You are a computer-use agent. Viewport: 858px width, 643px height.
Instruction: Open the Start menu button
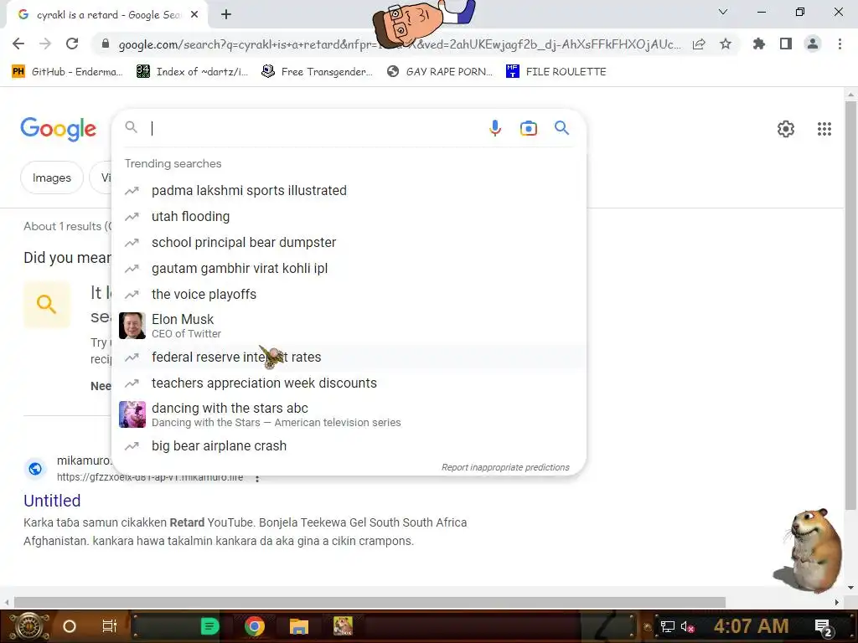click(x=28, y=626)
